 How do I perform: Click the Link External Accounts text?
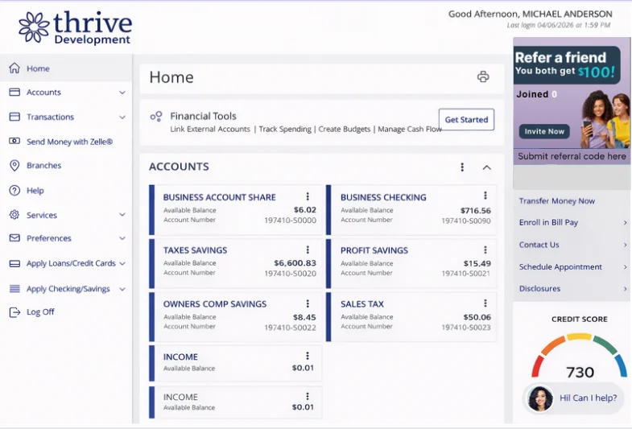click(x=210, y=130)
